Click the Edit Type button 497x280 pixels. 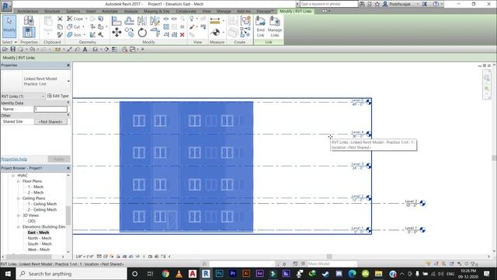[x=58, y=96]
